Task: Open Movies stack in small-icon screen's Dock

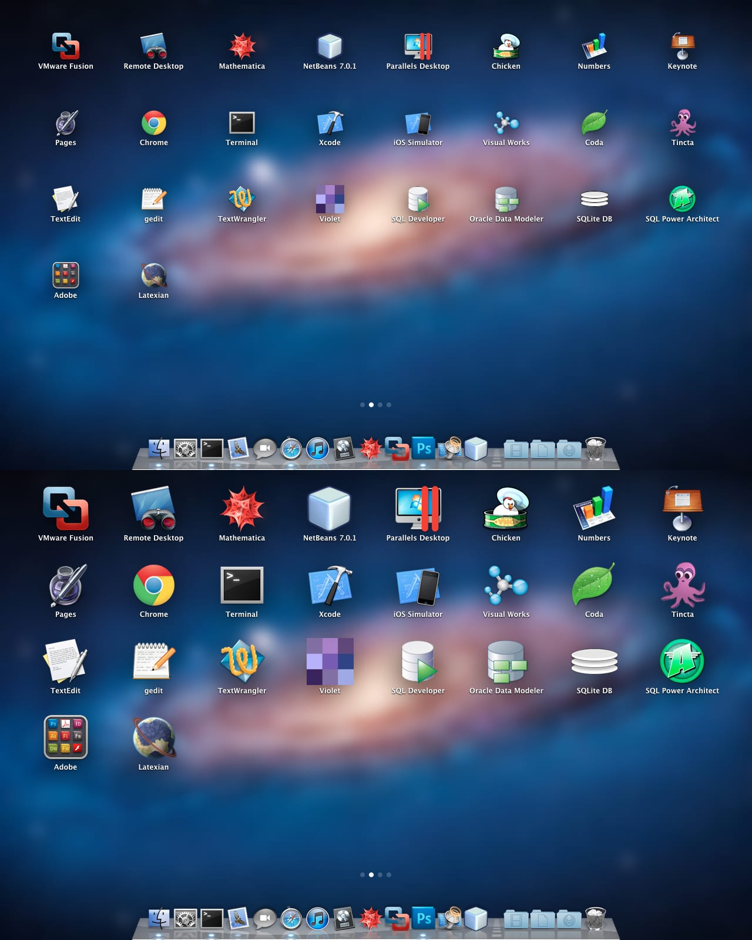Action: tap(516, 449)
